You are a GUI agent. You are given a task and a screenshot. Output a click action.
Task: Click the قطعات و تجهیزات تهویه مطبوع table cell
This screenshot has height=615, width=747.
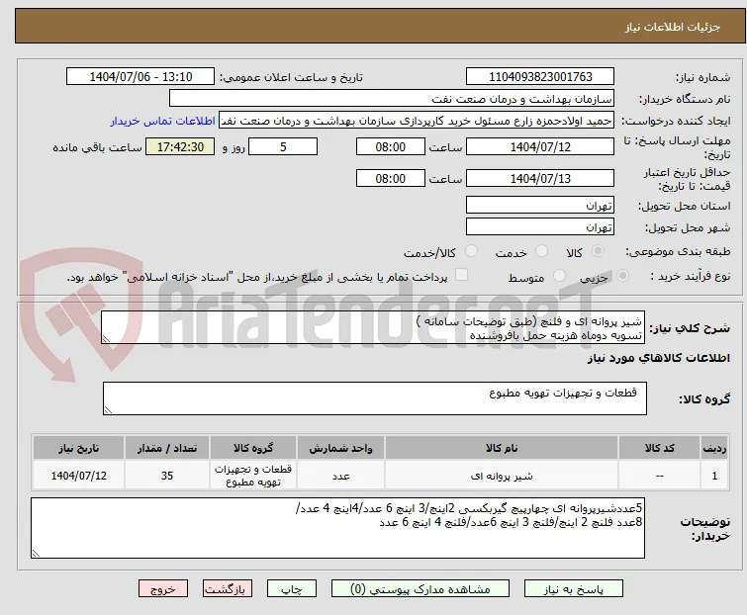(x=253, y=476)
